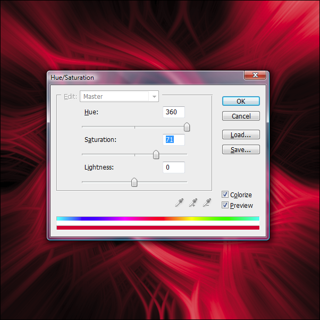The width and height of the screenshot is (320, 320).
Task: Focus the Hue value field
Action: tap(174, 112)
